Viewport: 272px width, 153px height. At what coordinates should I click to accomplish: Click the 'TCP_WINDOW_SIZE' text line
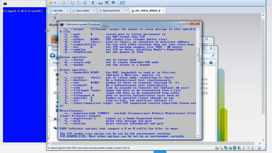122,136
